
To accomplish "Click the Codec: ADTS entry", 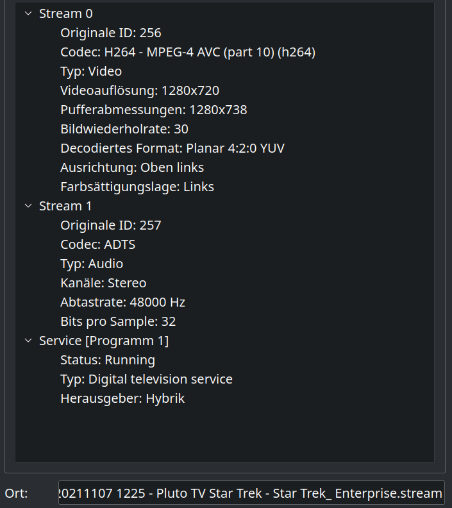I will click(97, 244).
